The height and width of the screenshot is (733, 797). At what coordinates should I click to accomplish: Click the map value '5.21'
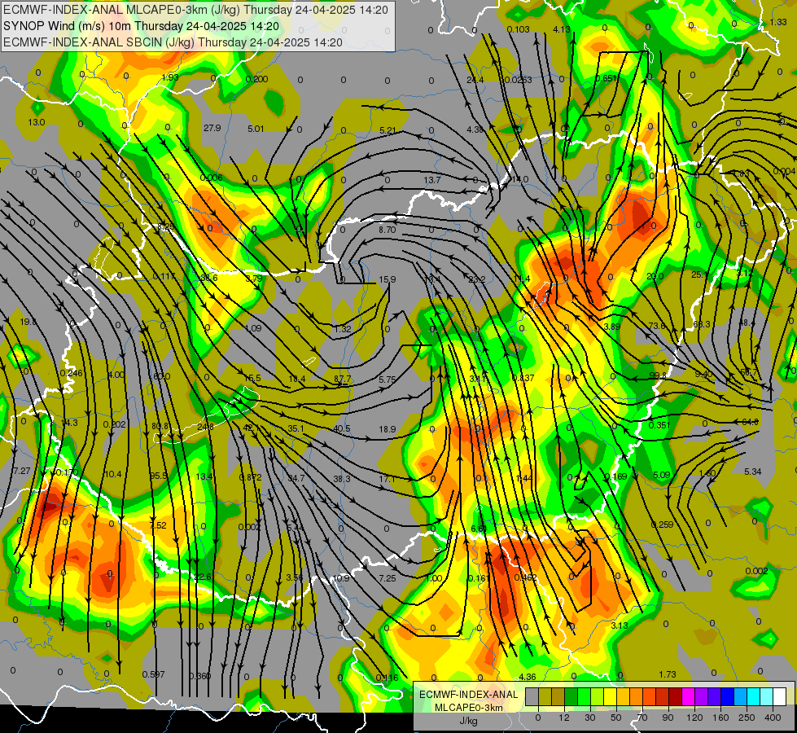click(x=388, y=131)
